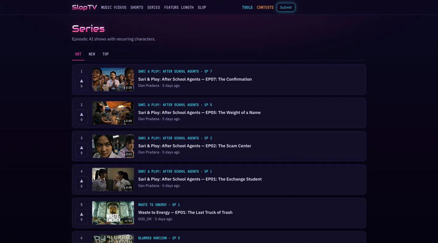Switch to the New tab
The width and height of the screenshot is (438, 243).
92,54
